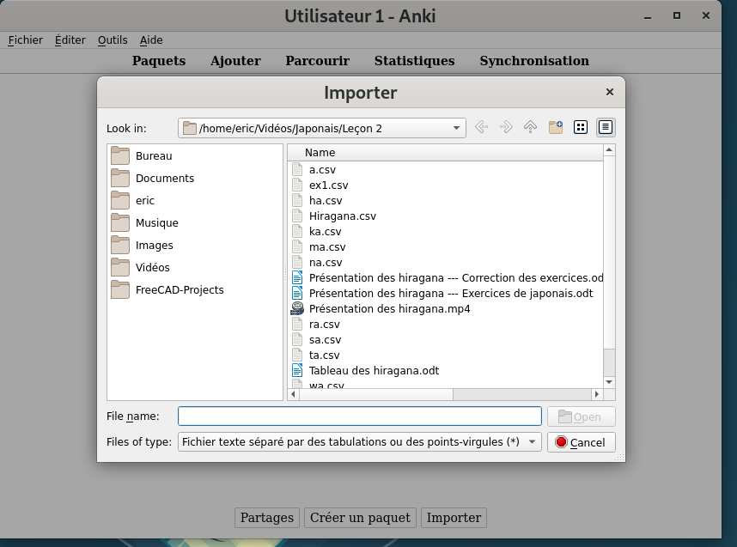Switch to Detail View mode
This screenshot has width=737, height=547.
606,127
